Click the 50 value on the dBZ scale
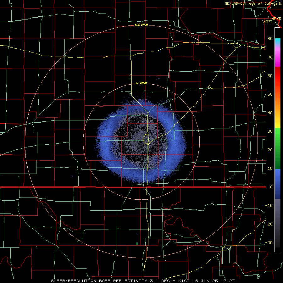This screenshot has width=283, height=283. point(270,94)
